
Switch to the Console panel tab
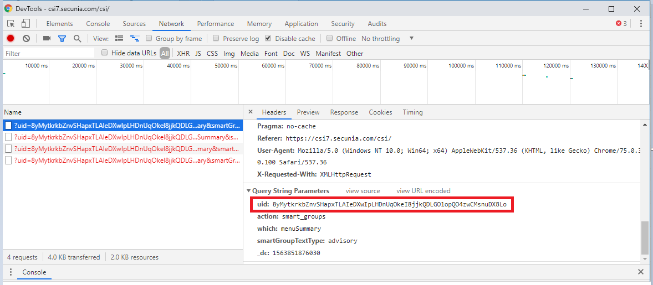pyautogui.click(x=98, y=24)
